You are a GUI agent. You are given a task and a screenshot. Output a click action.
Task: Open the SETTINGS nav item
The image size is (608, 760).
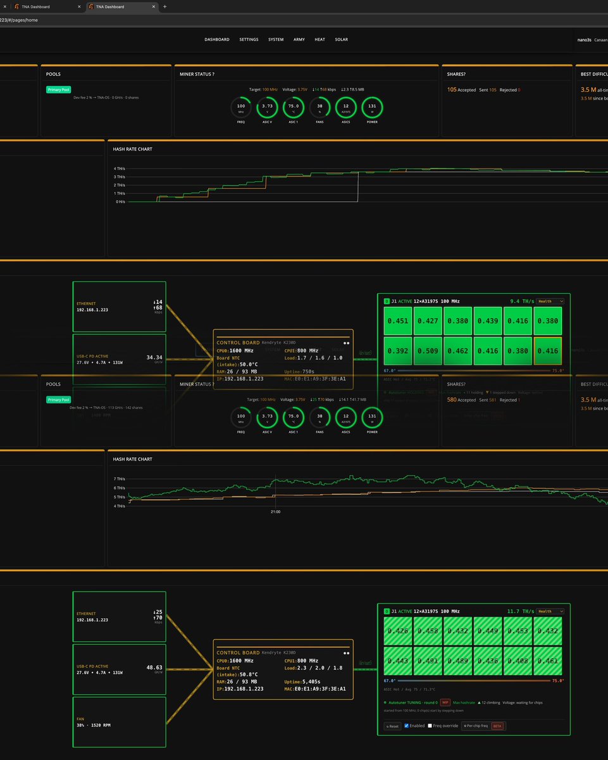coord(249,39)
